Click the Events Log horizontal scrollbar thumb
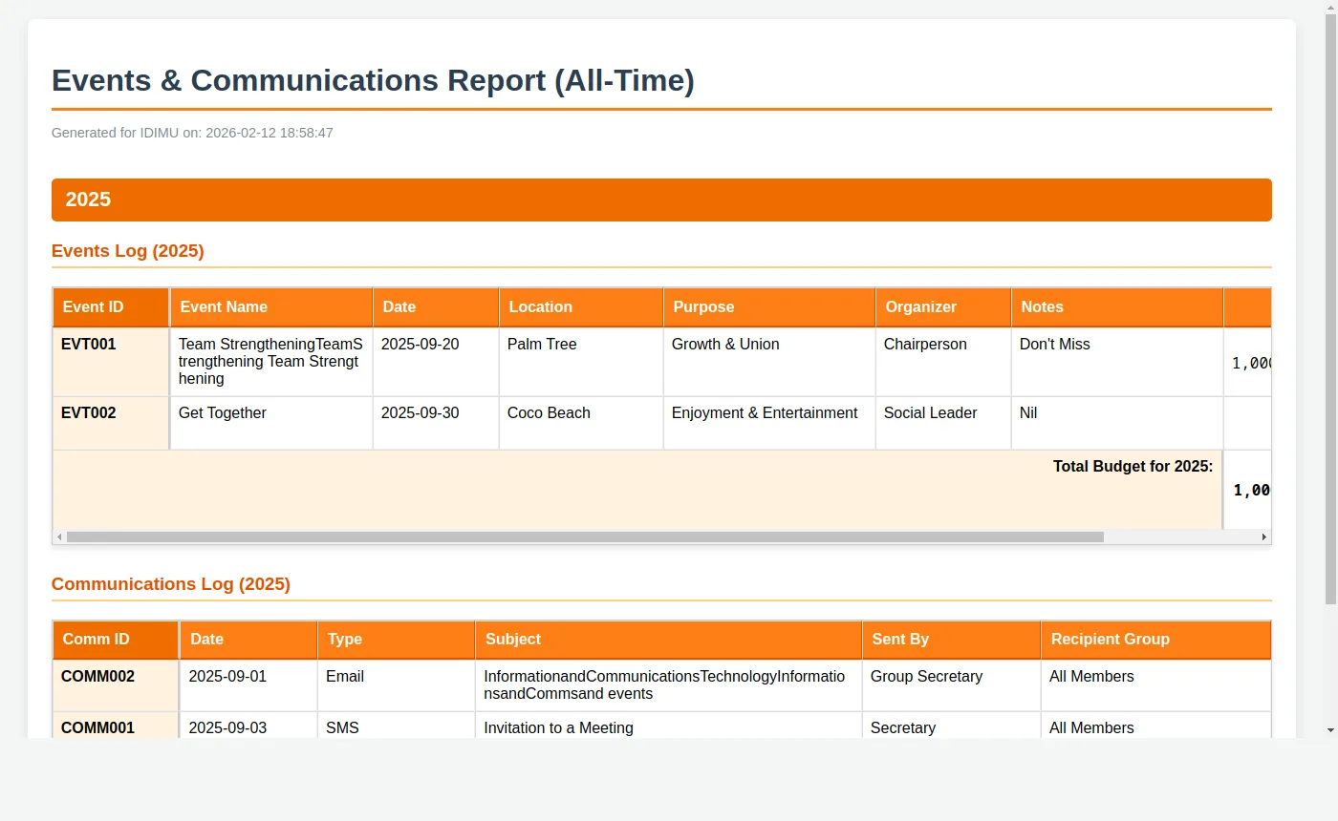Screen dimensions: 1338x821 (585, 537)
